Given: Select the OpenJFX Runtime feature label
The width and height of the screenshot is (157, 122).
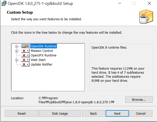Looking at the screenshot, I should point(43,55).
